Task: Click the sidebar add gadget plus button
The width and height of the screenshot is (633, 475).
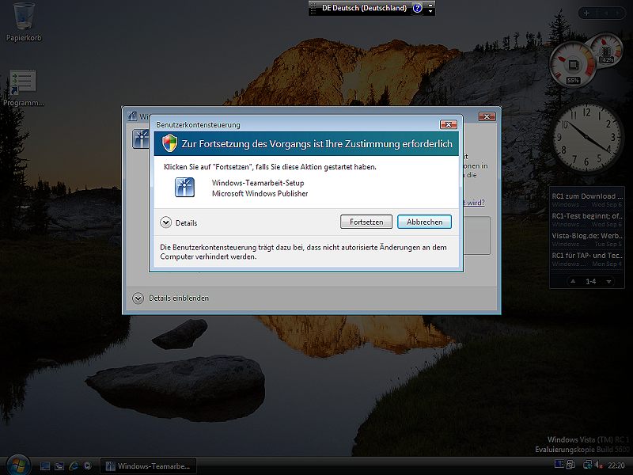Action: [586, 13]
